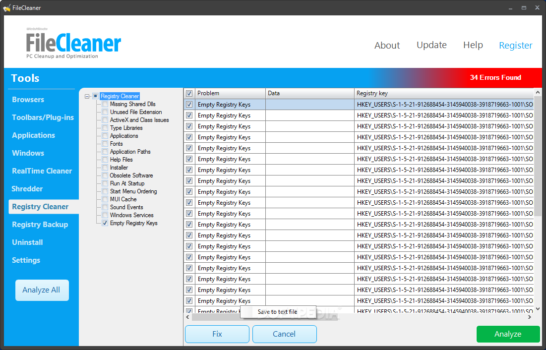Toggle the select-all checkbox in table header
Image resolution: width=546 pixels, height=350 pixels.
click(189, 93)
